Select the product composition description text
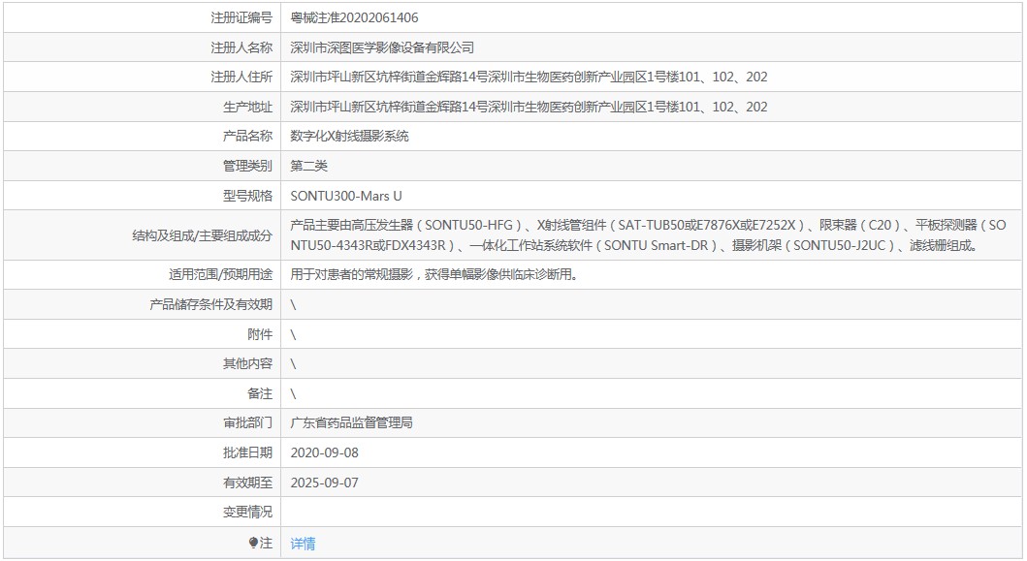1027x561 pixels. 648,235
